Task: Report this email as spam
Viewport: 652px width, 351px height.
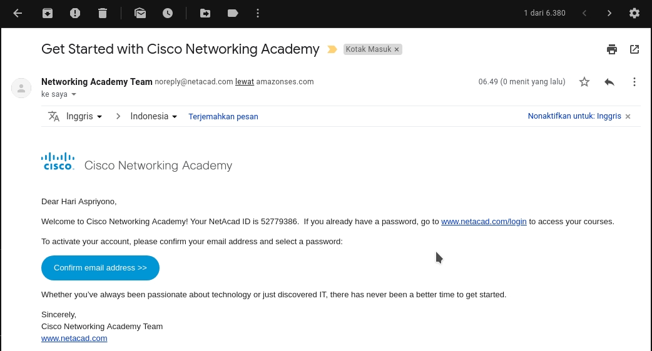Action: (75, 13)
